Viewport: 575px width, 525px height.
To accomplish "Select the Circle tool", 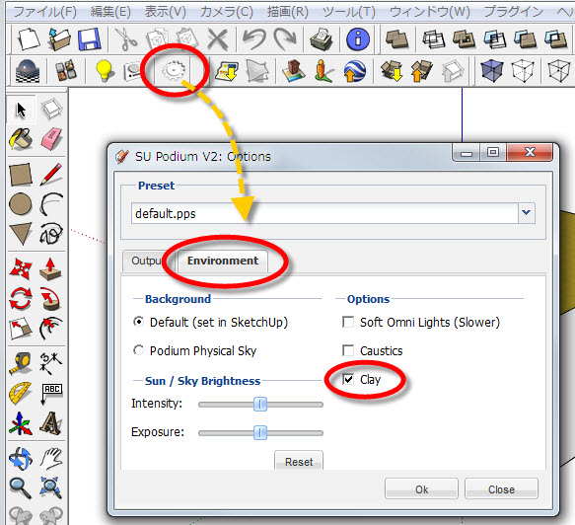I will point(21,204).
